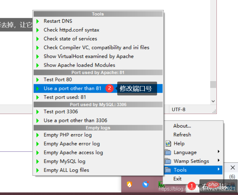Screen dimensions: 238x195
Task: Click the Wamp Settings folder icon
Action: tap(168, 161)
